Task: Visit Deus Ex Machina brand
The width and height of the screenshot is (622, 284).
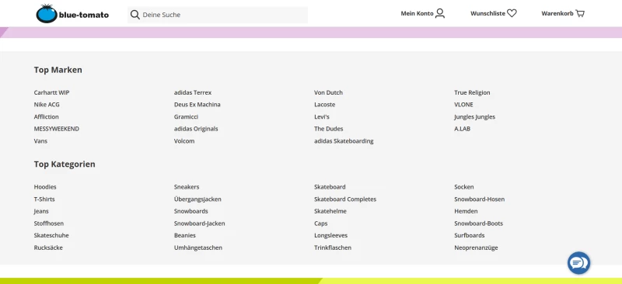Action: tap(197, 105)
